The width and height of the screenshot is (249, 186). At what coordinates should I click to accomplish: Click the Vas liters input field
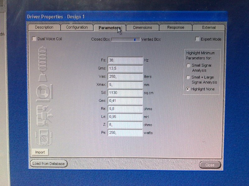(125, 77)
